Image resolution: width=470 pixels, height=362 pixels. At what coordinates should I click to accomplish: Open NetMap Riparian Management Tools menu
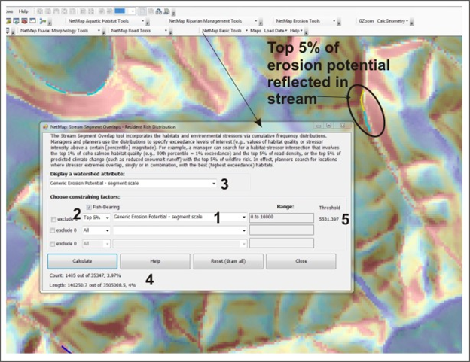click(x=206, y=21)
